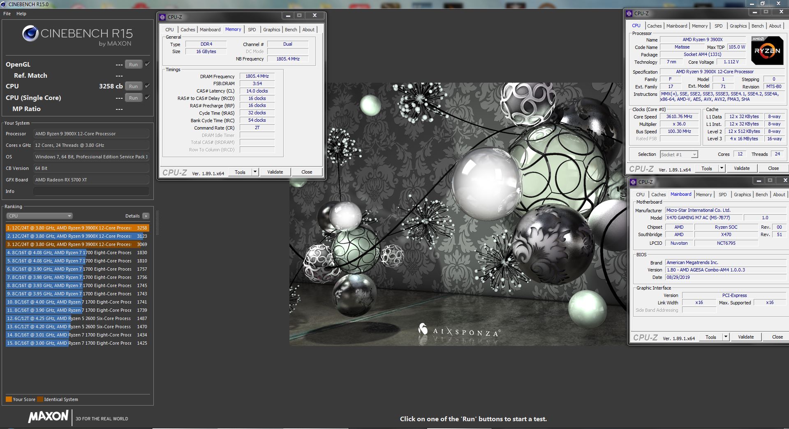
Task: Open Tools dropdown arrow in Mainboard window
Action: 726,337
